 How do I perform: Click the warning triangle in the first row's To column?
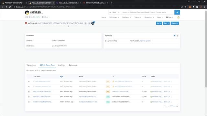click(113, 82)
